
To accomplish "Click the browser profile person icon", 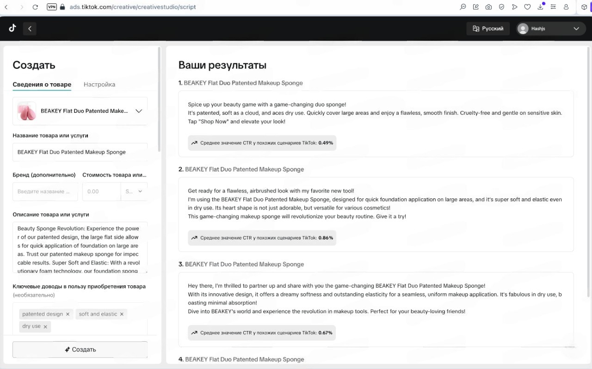I will [x=566, y=7].
